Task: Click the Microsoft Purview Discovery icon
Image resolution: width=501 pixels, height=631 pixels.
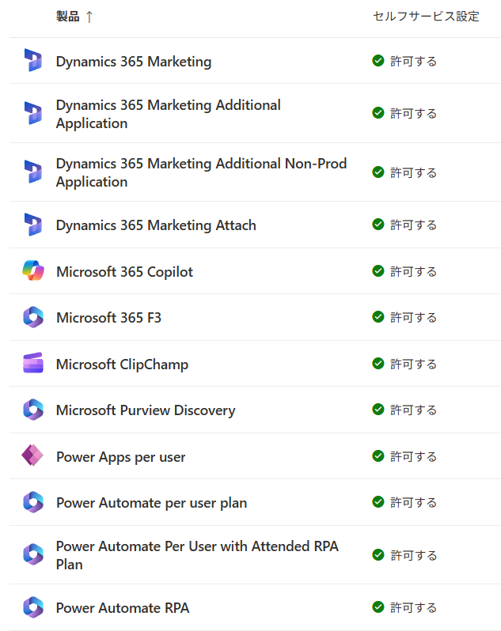Action: (x=33, y=410)
